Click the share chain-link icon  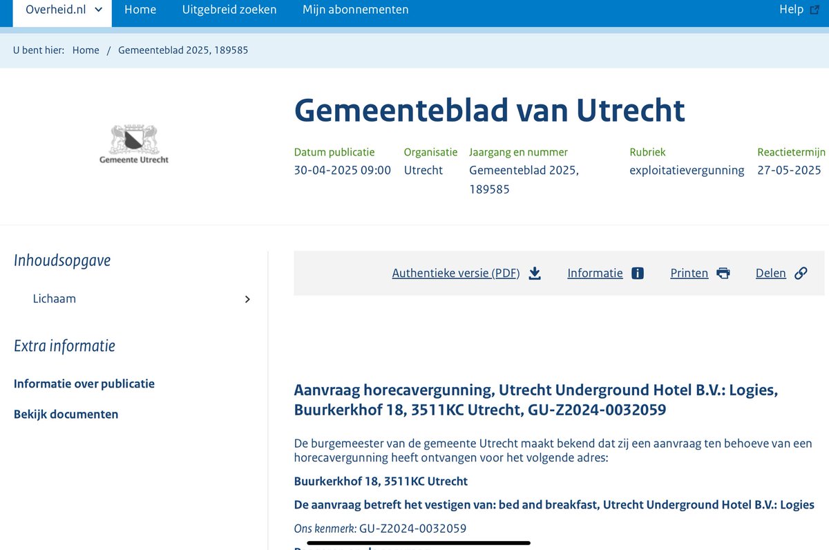pyautogui.click(x=801, y=273)
